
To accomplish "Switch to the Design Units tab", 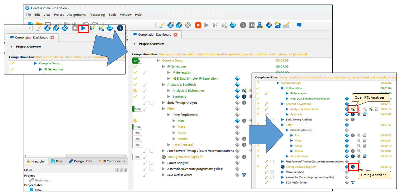I will (80, 161).
